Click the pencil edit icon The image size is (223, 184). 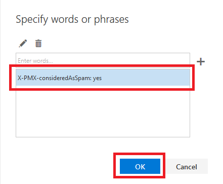[23, 44]
